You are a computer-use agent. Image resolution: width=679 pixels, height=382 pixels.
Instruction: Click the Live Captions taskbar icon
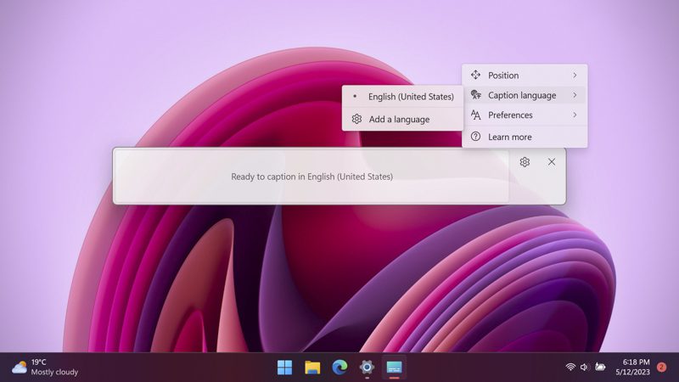pos(394,368)
